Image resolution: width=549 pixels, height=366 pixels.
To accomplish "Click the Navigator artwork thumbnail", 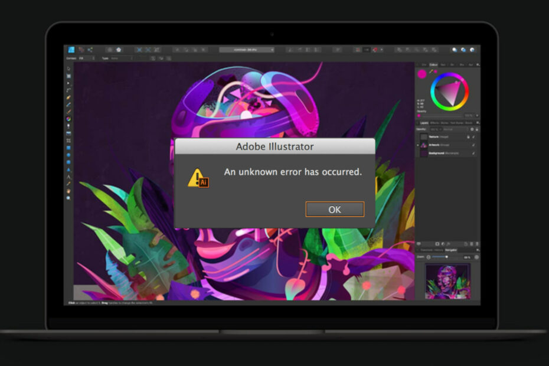I will point(447,281).
